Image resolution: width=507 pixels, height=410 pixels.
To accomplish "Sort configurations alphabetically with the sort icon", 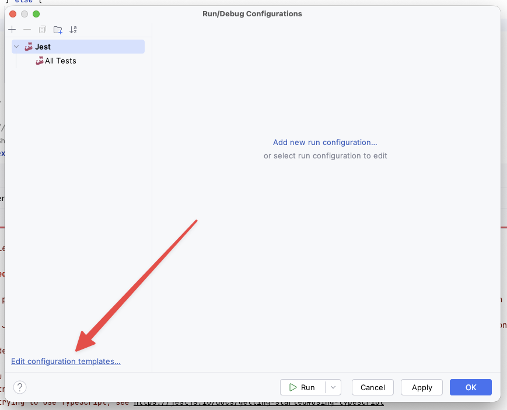I will pyautogui.click(x=73, y=30).
